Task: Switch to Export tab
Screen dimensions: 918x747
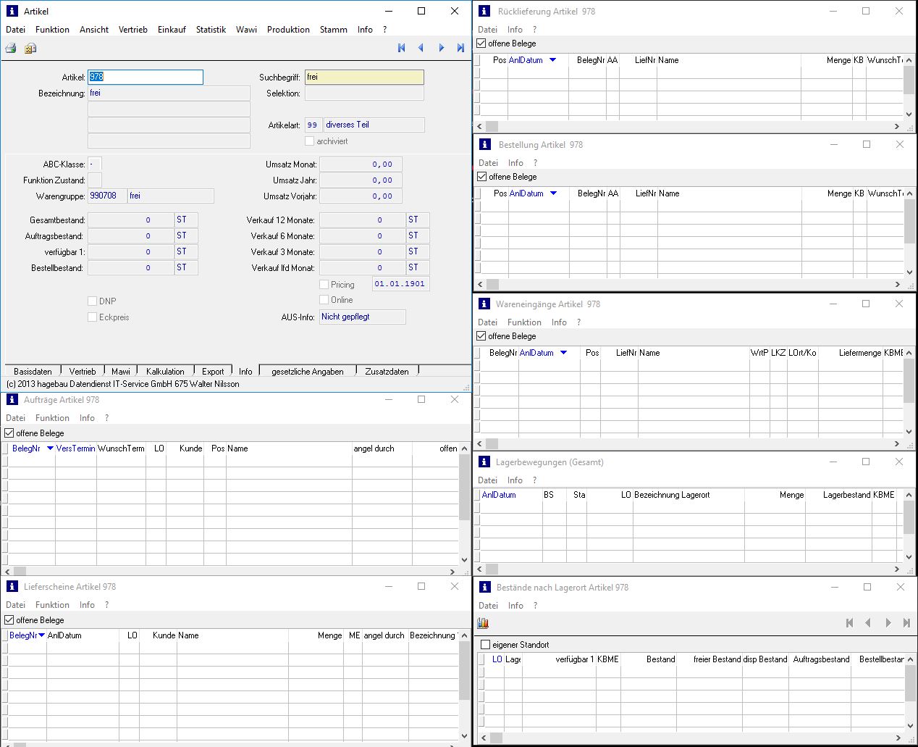Action: 213,372
